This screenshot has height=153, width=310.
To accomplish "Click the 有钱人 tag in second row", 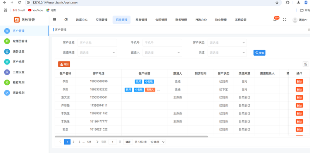I will tap(150, 90).
